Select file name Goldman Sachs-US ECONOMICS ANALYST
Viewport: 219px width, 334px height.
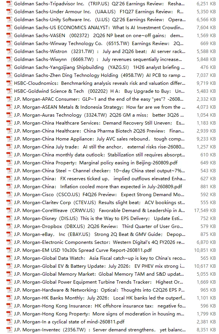tap(99, 28)
